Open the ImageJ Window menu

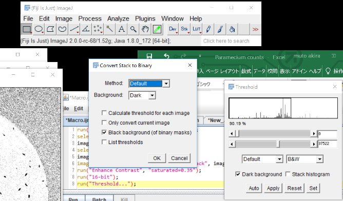coord(173,18)
